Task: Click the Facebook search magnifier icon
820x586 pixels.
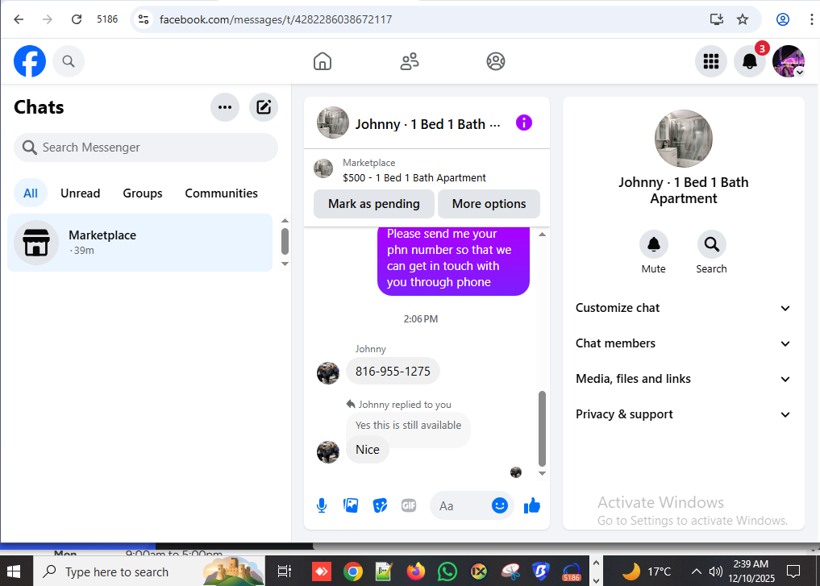Action: point(69,61)
